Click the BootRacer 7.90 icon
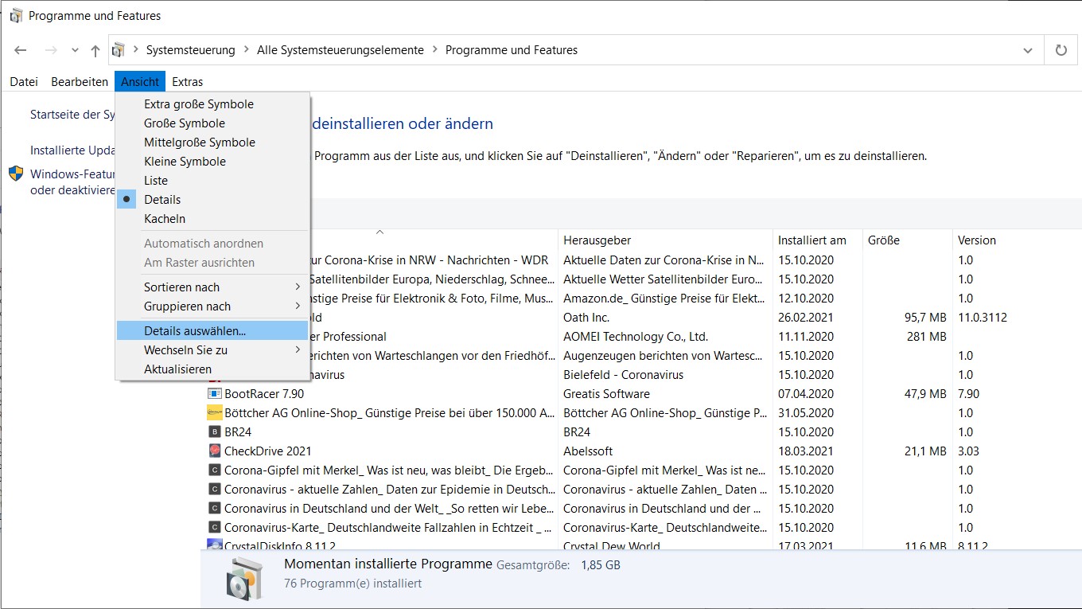This screenshot has height=609, width=1082. coord(214,394)
